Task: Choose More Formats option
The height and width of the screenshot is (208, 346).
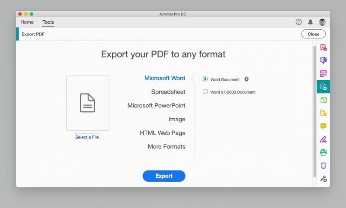Action: point(167,147)
